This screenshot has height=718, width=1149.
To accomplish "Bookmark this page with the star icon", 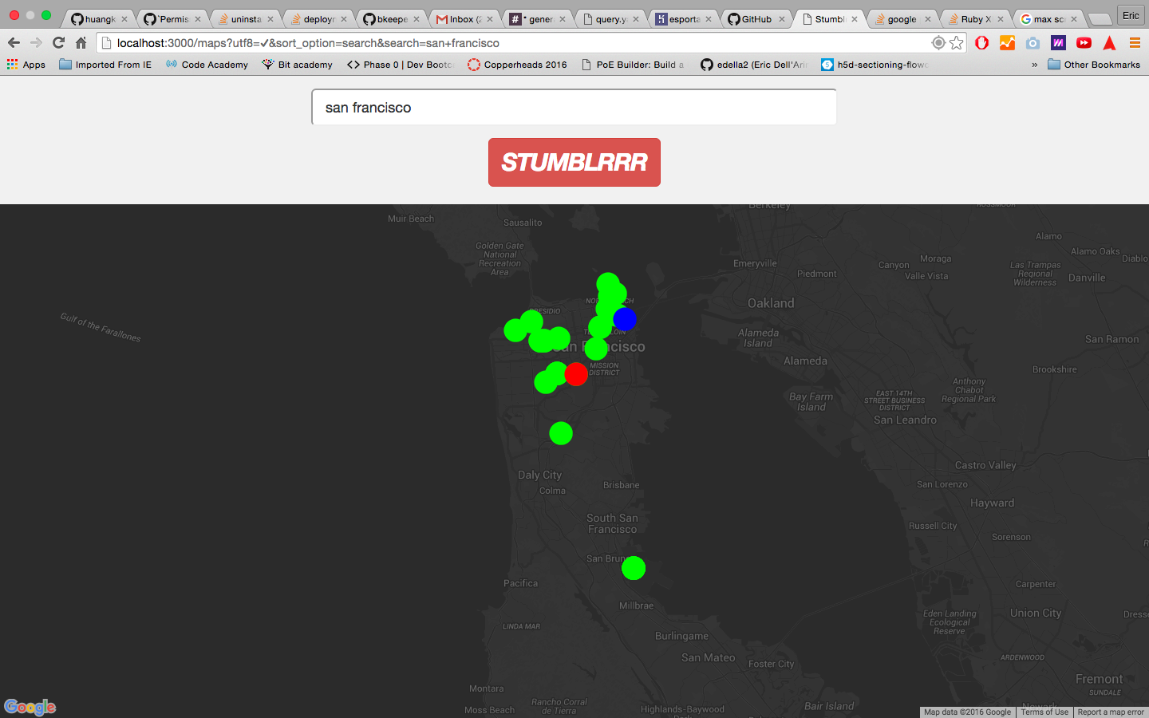I will coord(957,43).
